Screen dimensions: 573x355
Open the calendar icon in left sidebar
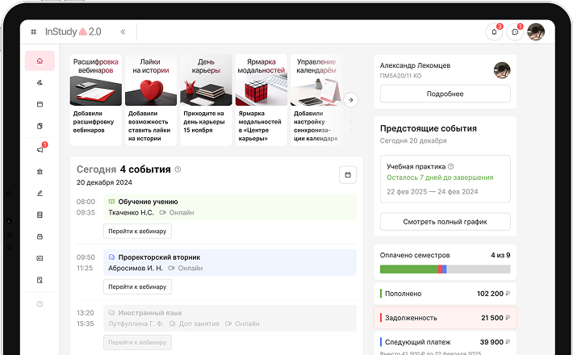point(40,104)
